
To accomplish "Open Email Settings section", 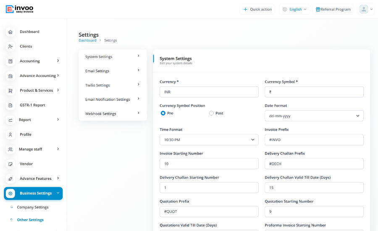I will [x=113, y=71].
